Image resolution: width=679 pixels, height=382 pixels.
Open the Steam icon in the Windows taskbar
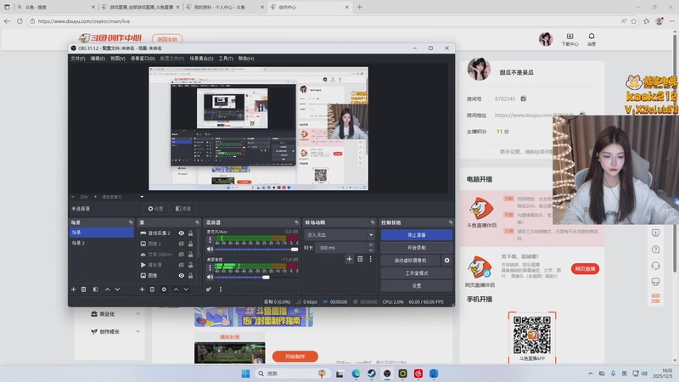pyautogui.click(x=372, y=374)
